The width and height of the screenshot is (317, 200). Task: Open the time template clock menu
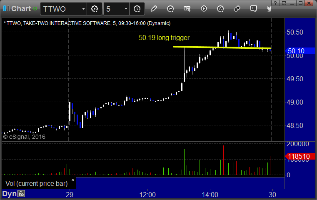click(137, 9)
